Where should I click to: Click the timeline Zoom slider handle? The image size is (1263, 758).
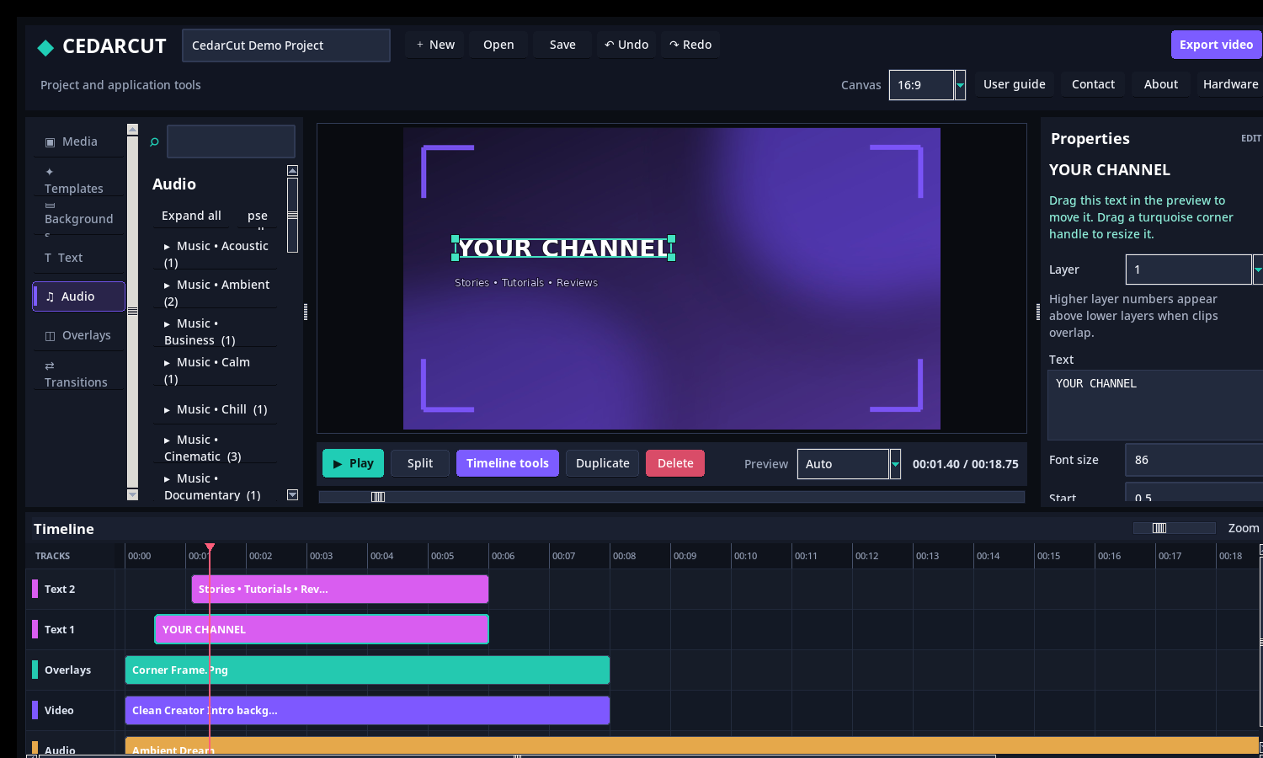pyautogui.click(x=1159, y=528)
